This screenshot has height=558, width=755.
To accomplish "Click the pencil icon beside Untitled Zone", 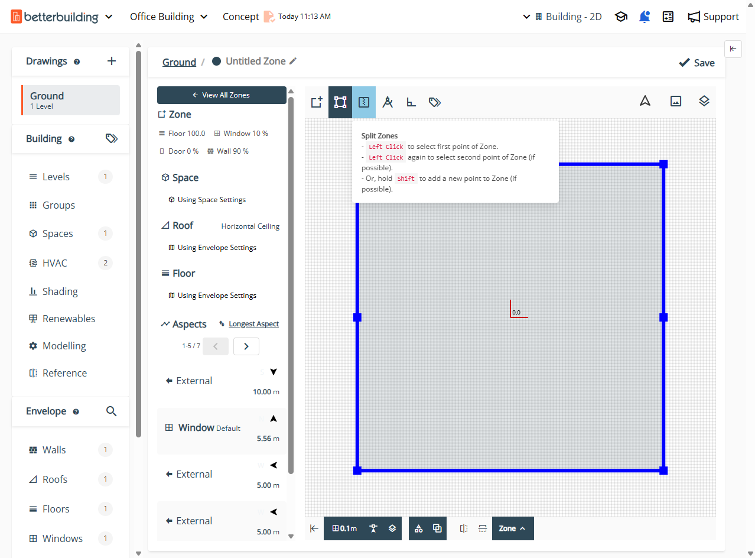I will coord(293,61).
